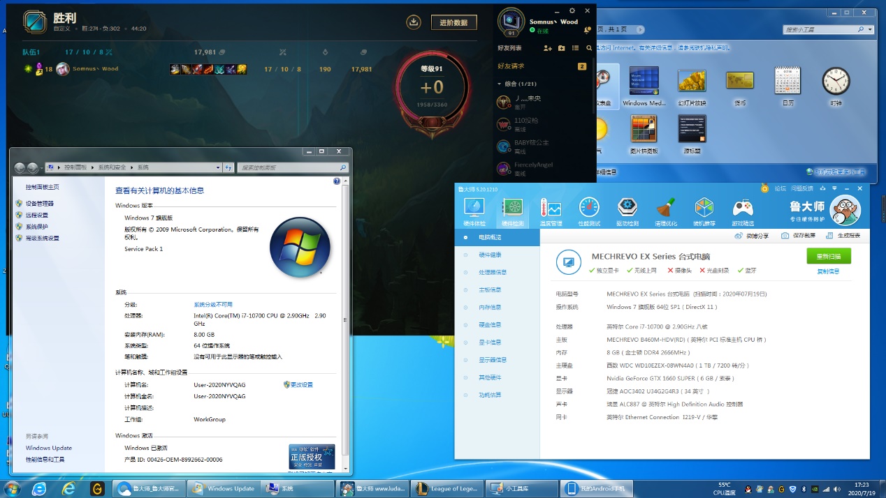Share hardware info via 微博分享 icon
This screenshot has width=886, height=498.
[x=739, y=236]
